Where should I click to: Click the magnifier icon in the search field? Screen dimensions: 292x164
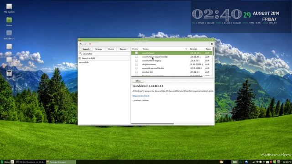click(x=80, y=54)
